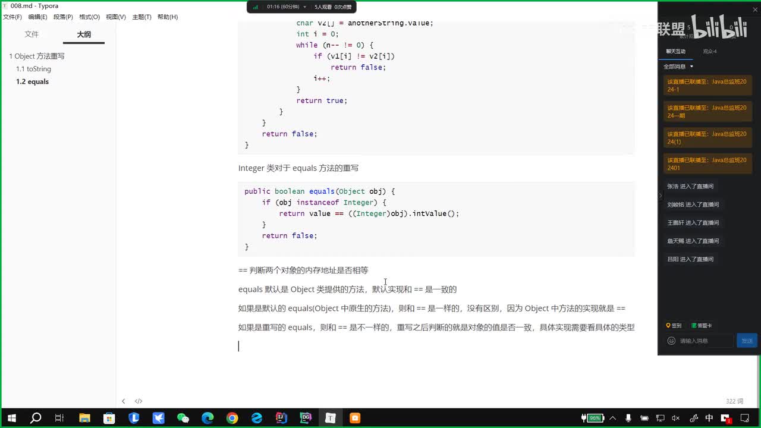Open the 段落(P) menu
The image size is (761, 428).
tap(63, 17)
